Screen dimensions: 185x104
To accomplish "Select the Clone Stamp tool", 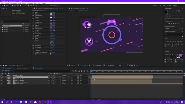I will (x=28, y=5).
